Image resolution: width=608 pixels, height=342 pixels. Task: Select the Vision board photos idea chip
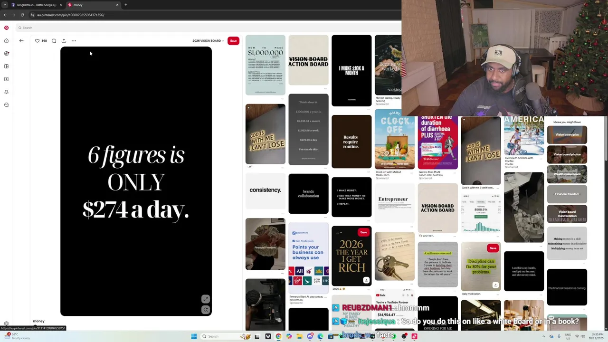tap(567, 154)
